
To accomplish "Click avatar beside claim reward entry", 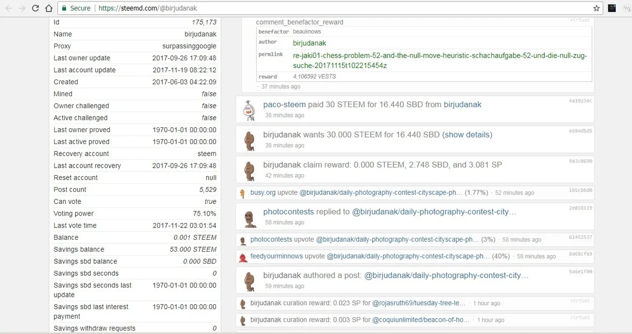I will pyautogui.click(x=250, y=170).
